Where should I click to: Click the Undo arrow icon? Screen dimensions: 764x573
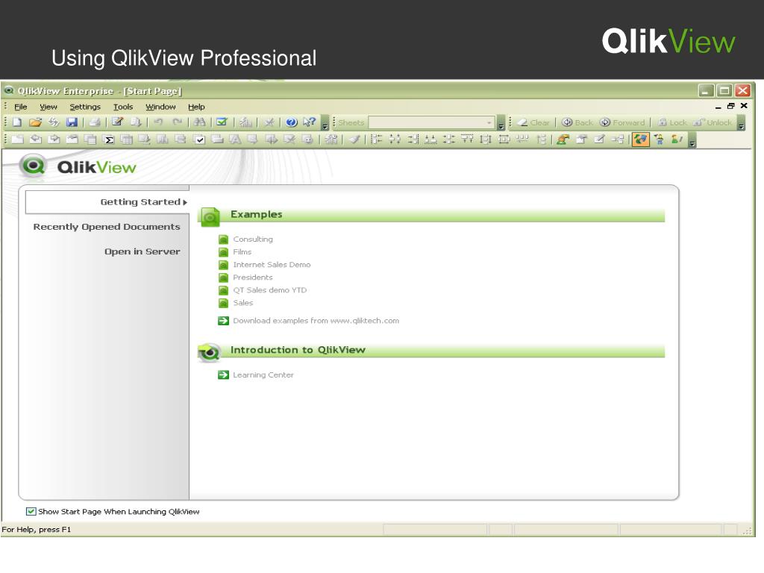(x=158, y=122)
